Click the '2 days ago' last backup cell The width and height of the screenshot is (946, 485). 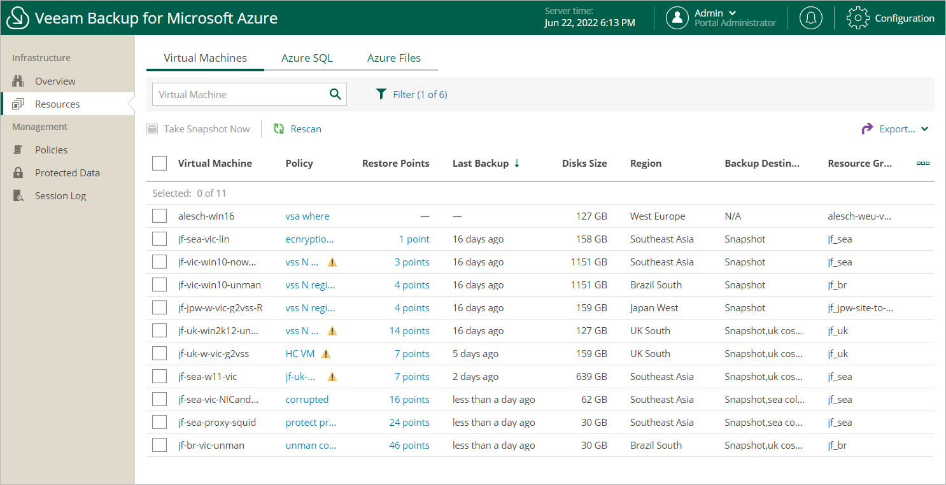coord(476,376)
